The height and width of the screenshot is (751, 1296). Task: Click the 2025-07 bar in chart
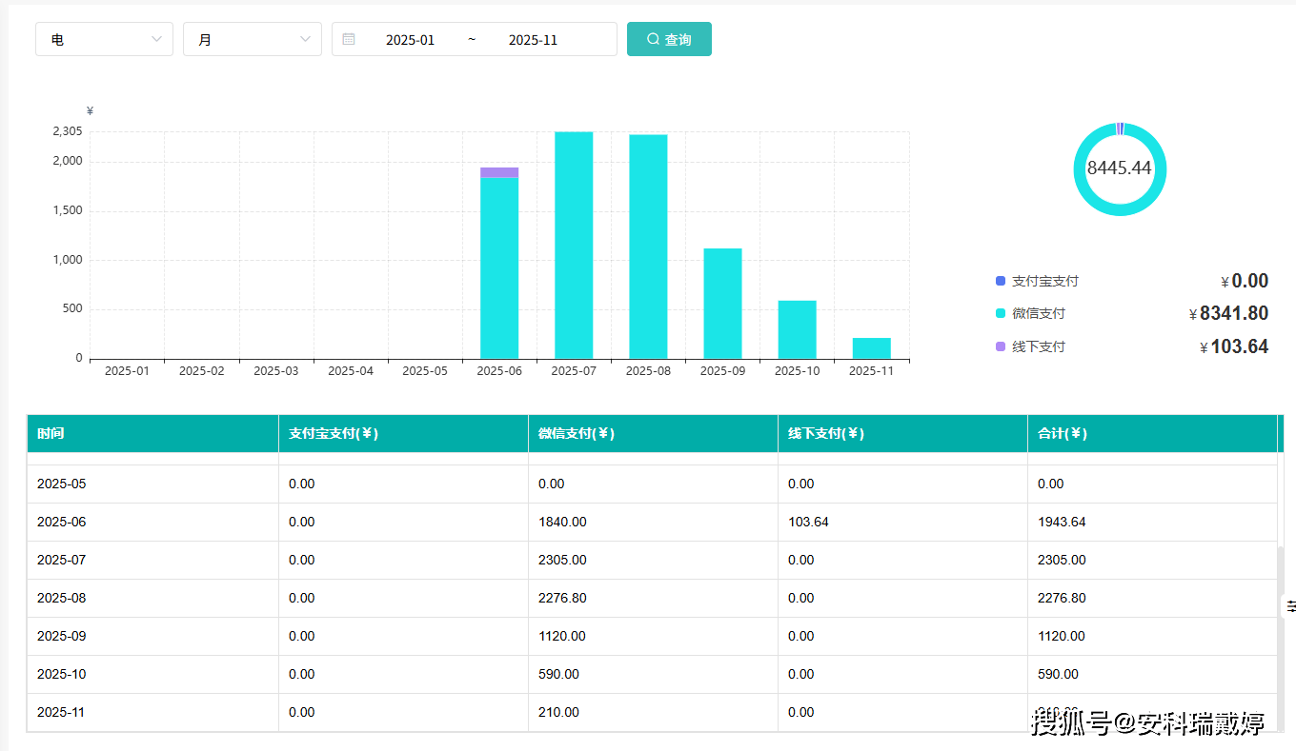coord(574,245)
